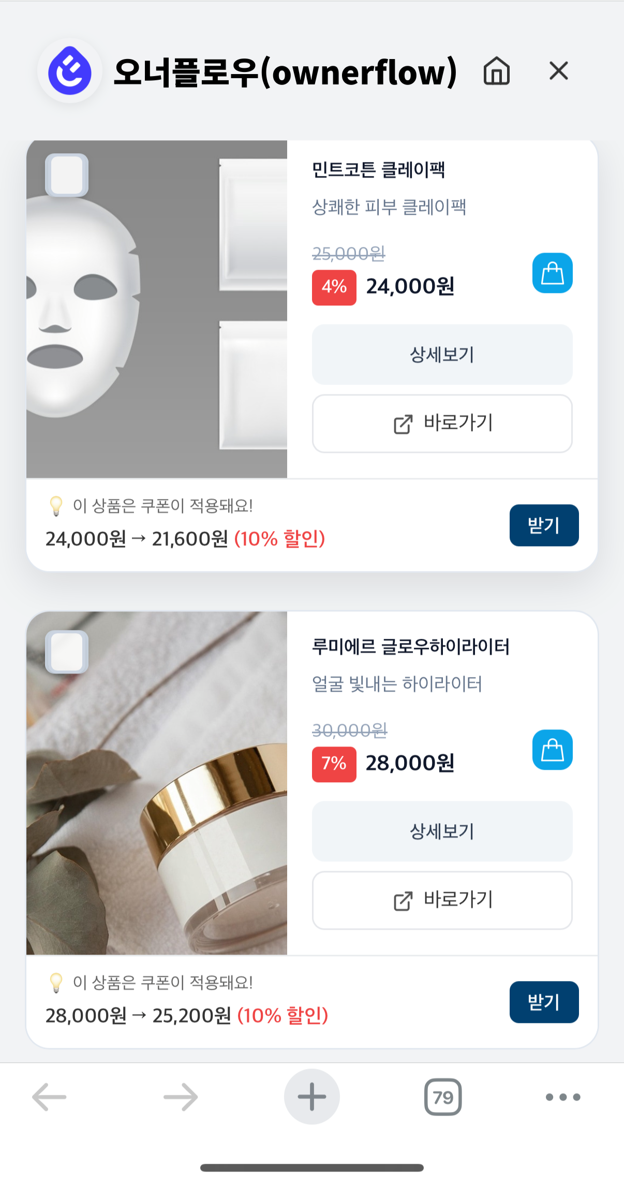Go to home via house icon
The image size is (624, 1184).
[496, 71]
